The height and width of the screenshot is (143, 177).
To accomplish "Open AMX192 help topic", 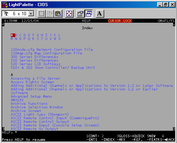I will point(17,100).
